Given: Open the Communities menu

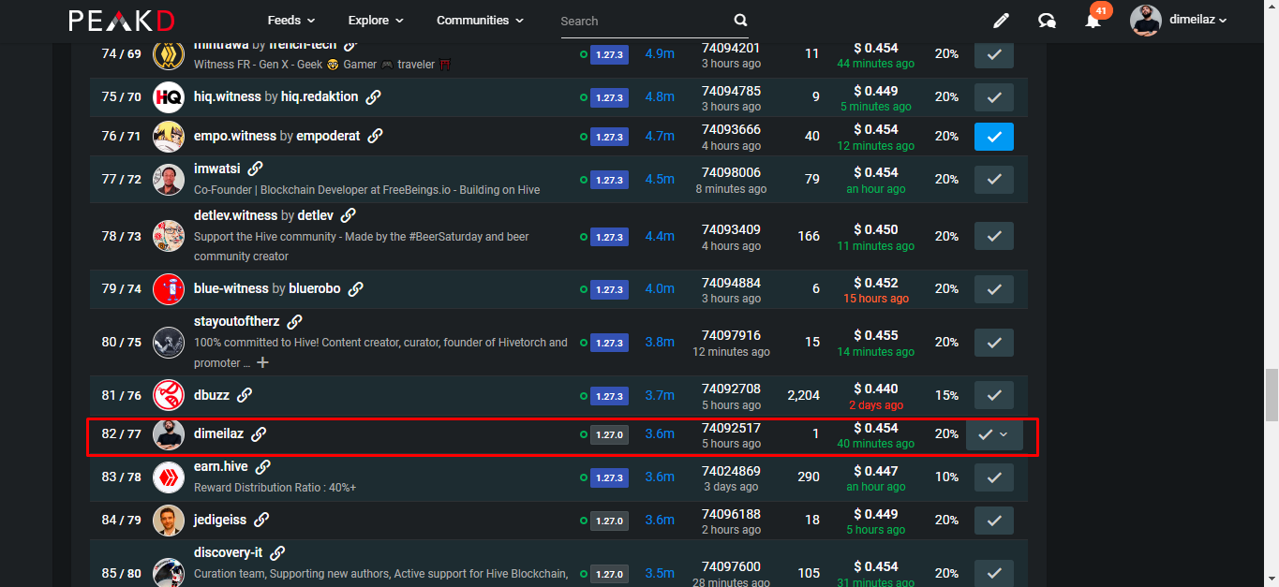Looking at the screenshot, I should click(x=481, y=21).
